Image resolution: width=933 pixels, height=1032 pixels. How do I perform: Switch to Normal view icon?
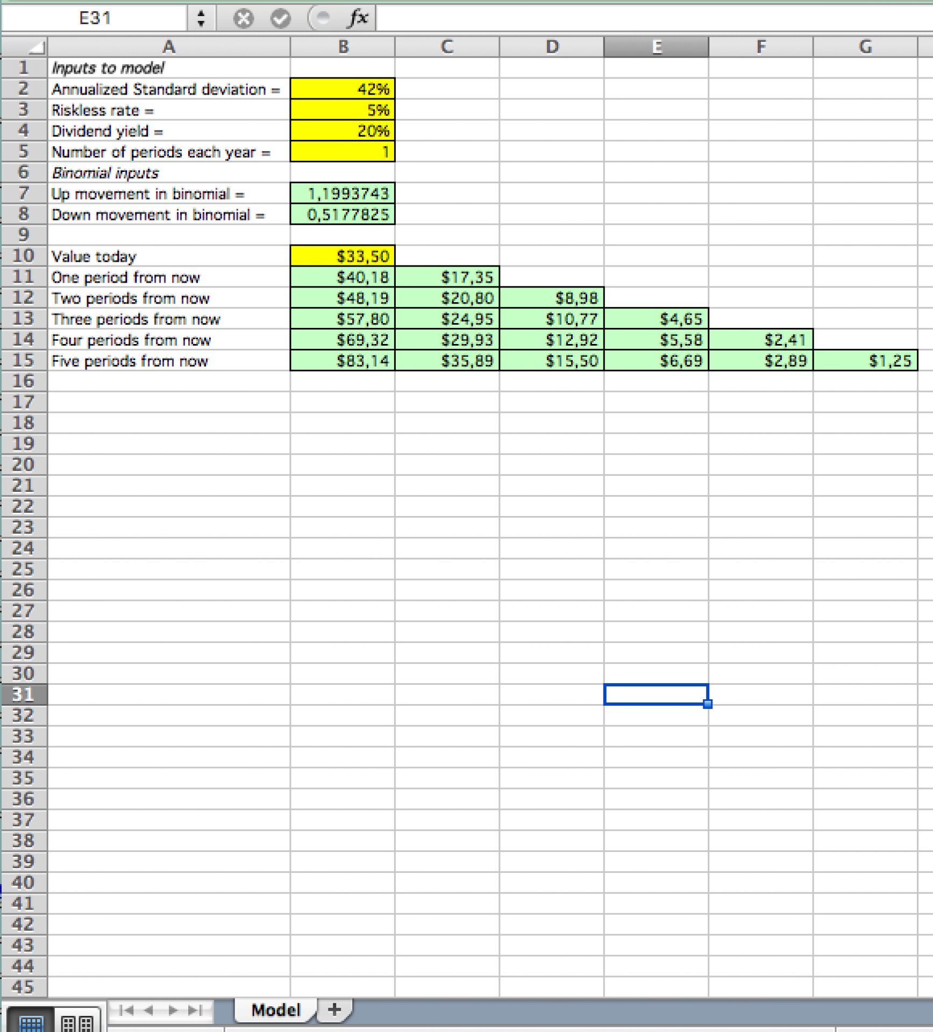[30, 1021]
